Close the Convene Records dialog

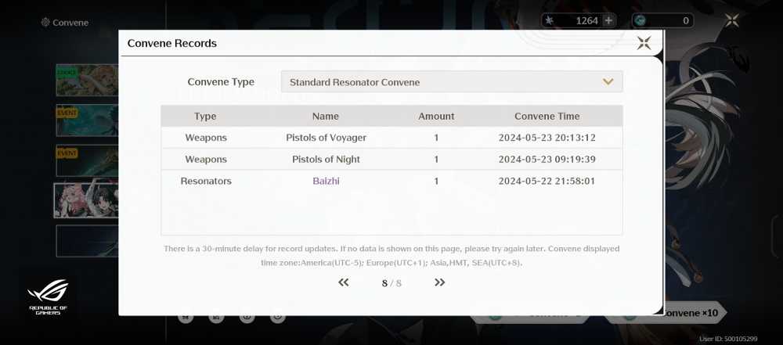644,43
